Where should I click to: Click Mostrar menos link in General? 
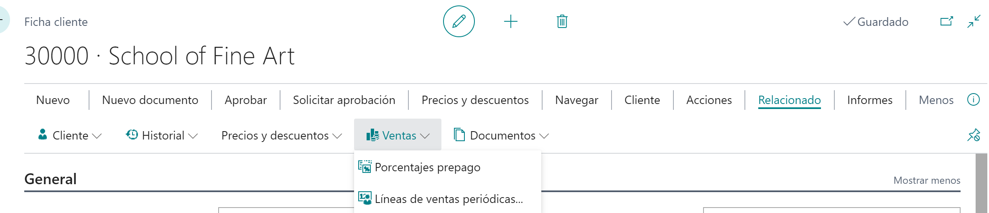pos(927,180)
